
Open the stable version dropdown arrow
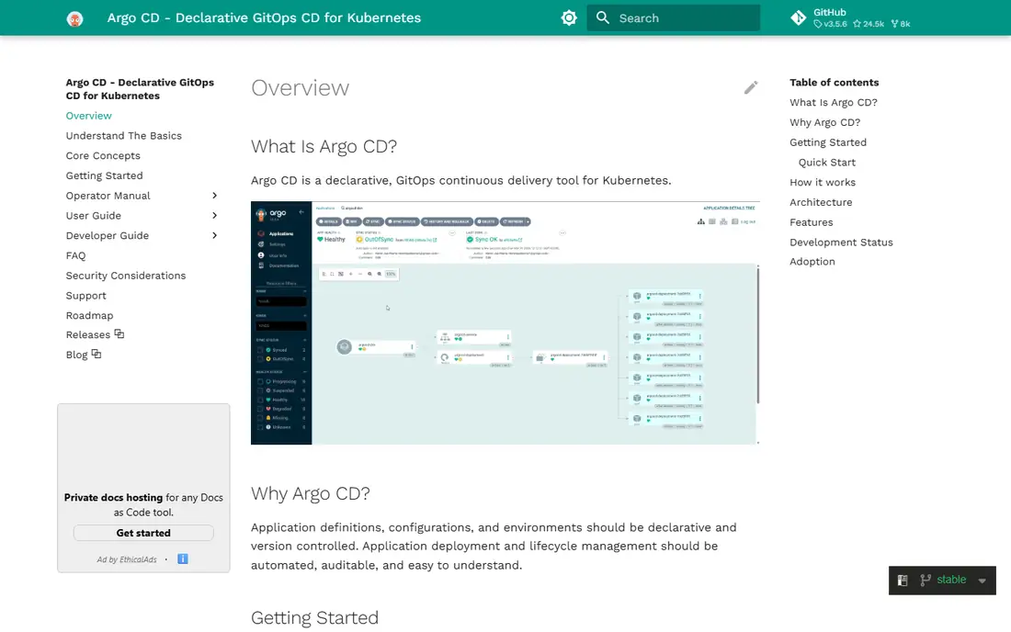tap(982, 581)
